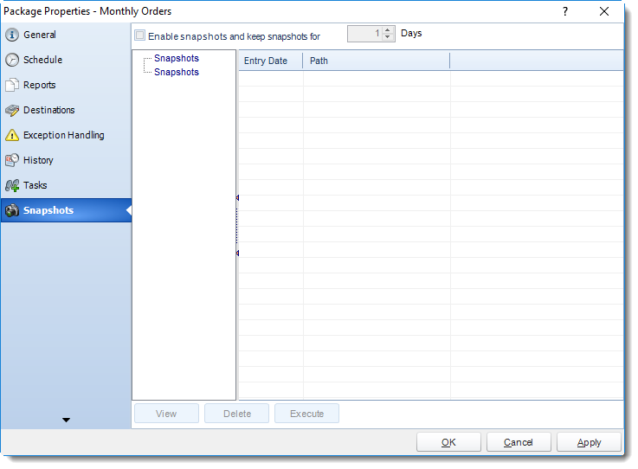Click the lower splitter collapse arrow
638x469 pixels.
pos(237,253)
